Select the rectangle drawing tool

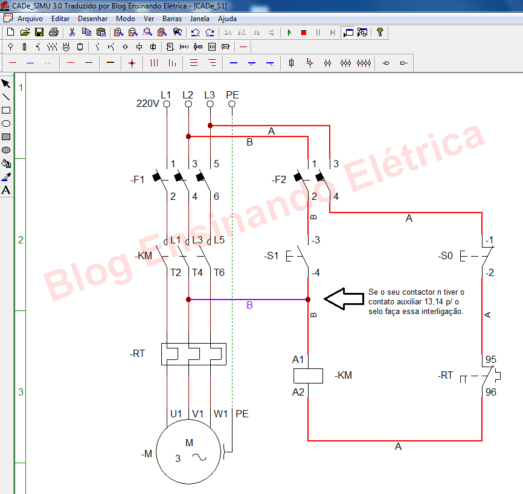pyautogui.click(x=7, y=110)
